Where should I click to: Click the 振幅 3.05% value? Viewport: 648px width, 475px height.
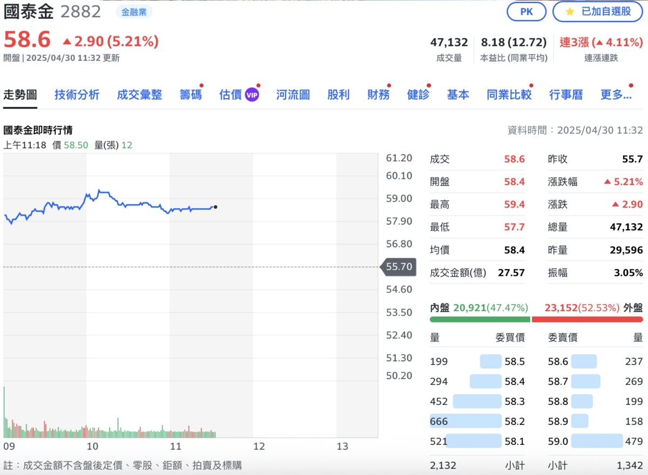pos(629,273)
